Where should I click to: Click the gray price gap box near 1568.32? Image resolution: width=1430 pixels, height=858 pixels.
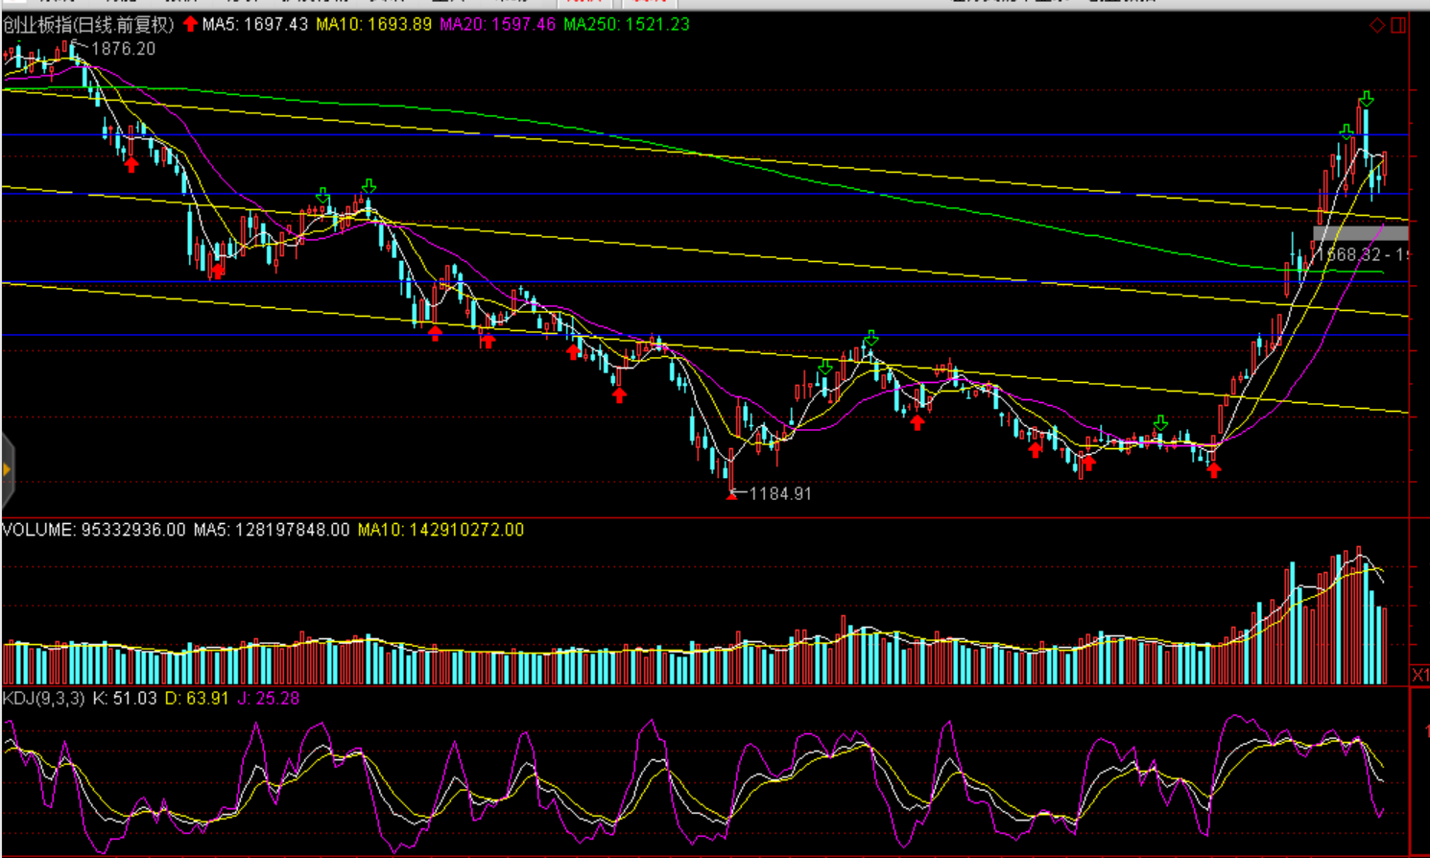click(1360, 233)
